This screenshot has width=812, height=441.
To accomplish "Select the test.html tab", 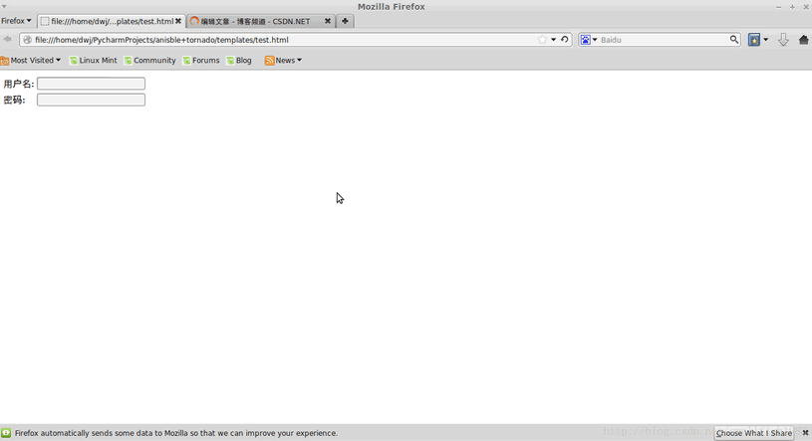I will coord(108,21).
